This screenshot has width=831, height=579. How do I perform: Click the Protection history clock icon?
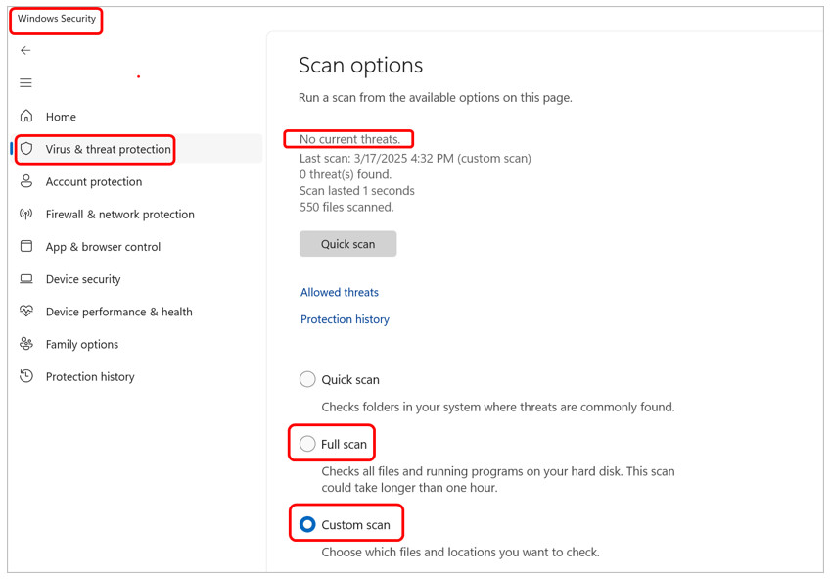point(26,376)
